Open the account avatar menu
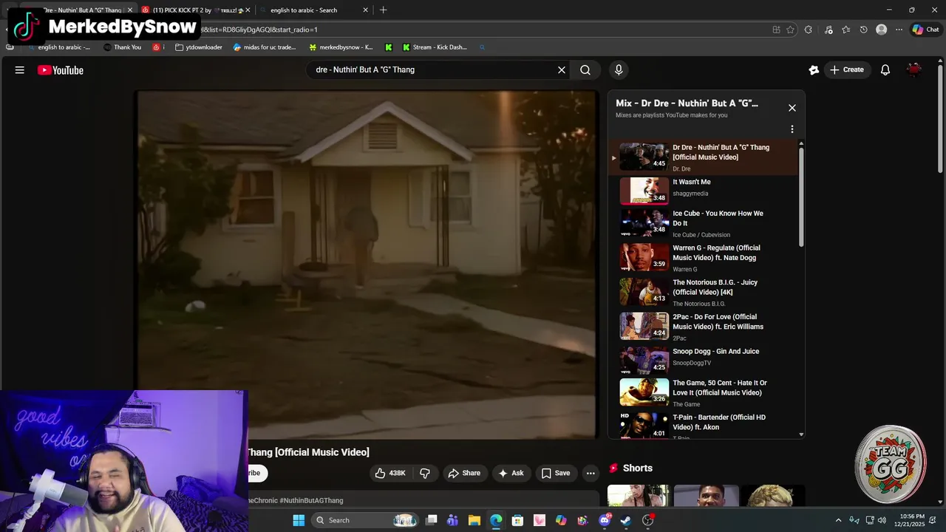 point(914,70)
